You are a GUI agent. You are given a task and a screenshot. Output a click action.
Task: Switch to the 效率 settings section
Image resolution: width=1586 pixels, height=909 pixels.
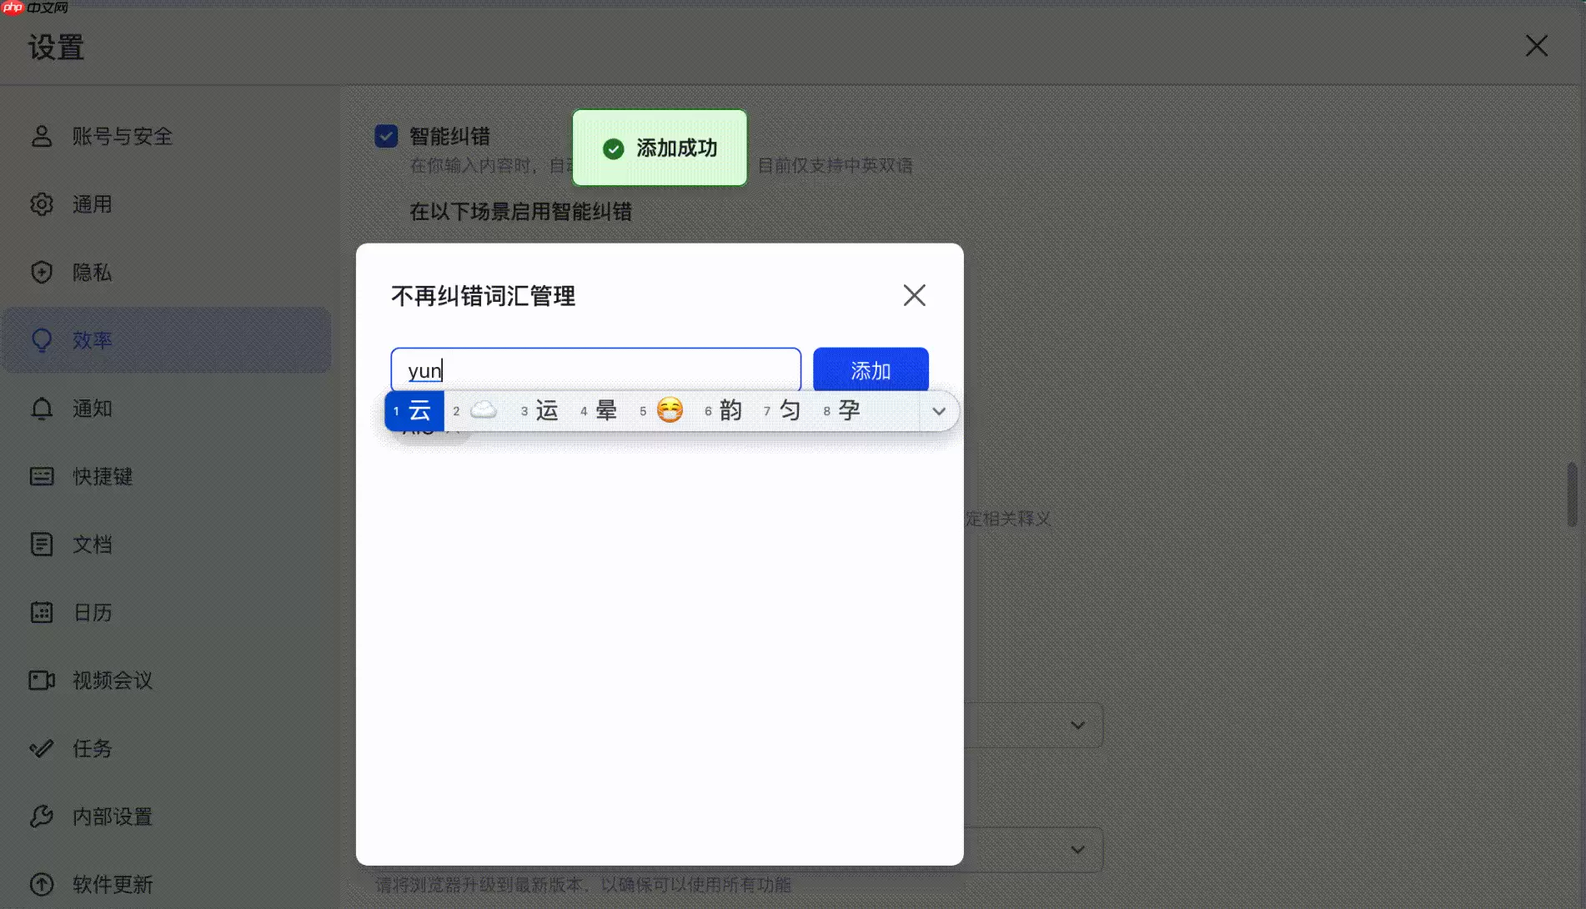click(x=93, y=339)
